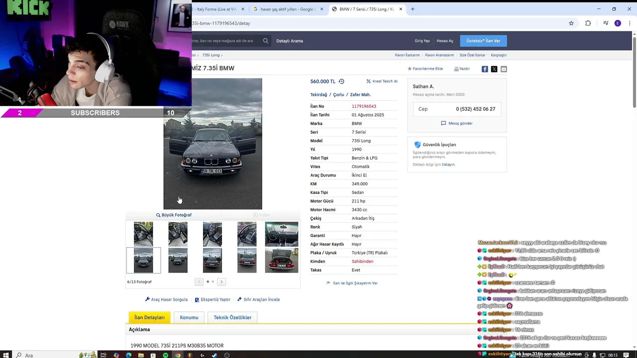This screenshot has width=637, height=358.
Task: Click the tıklayın link in Güvenlik İpuçları
Action: point(448,165)
